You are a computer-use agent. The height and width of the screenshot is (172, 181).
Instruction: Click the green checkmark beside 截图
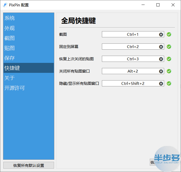[x=169, y=34]
